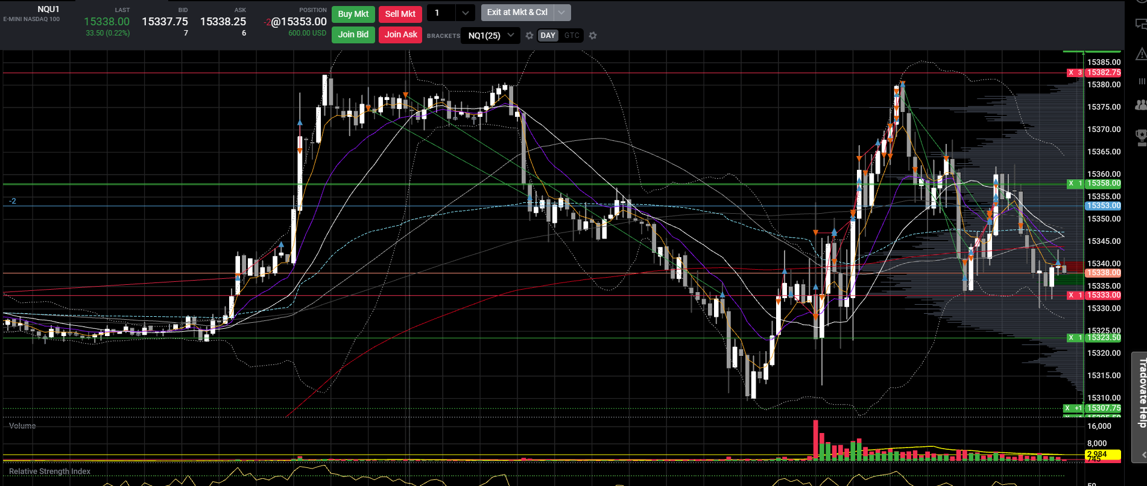The height and width of the screenshot is (486, 1147).
Task: Click the yellow 2,984 volume value label
Action: point(1104,454)
